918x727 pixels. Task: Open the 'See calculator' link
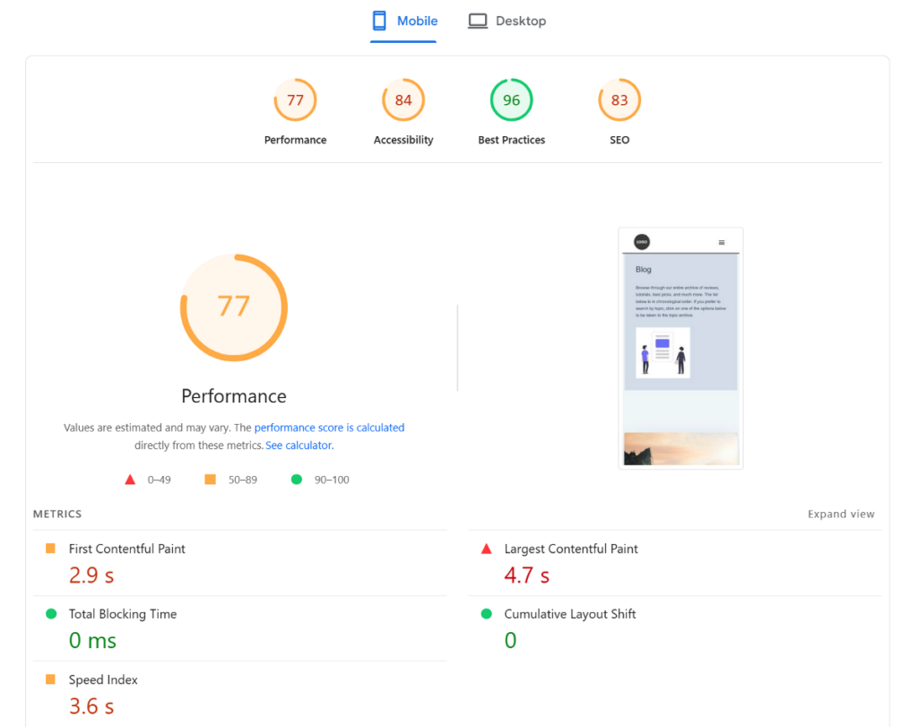299,445
